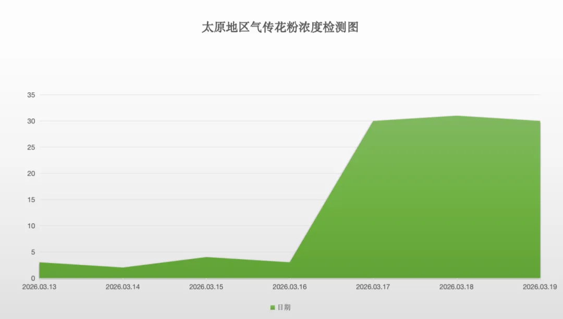Select the x-axis label 2026.03.19
563x319 pixels.
[540, 287]
